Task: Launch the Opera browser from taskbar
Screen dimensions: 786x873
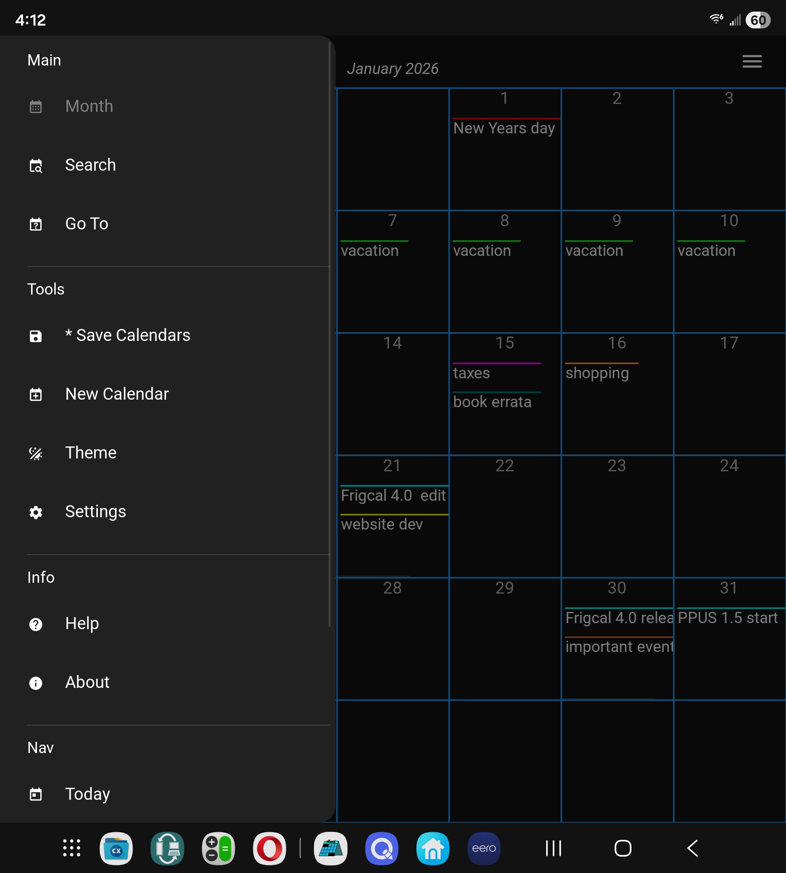Action: pos(270,848)
